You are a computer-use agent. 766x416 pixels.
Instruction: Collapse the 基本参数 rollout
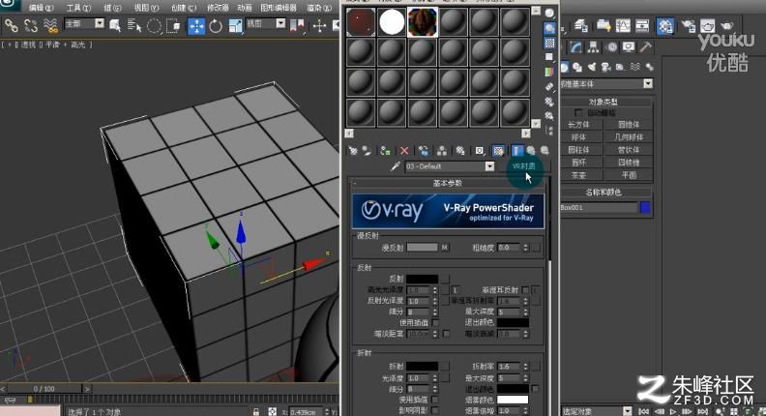click(x=448, y=183)
